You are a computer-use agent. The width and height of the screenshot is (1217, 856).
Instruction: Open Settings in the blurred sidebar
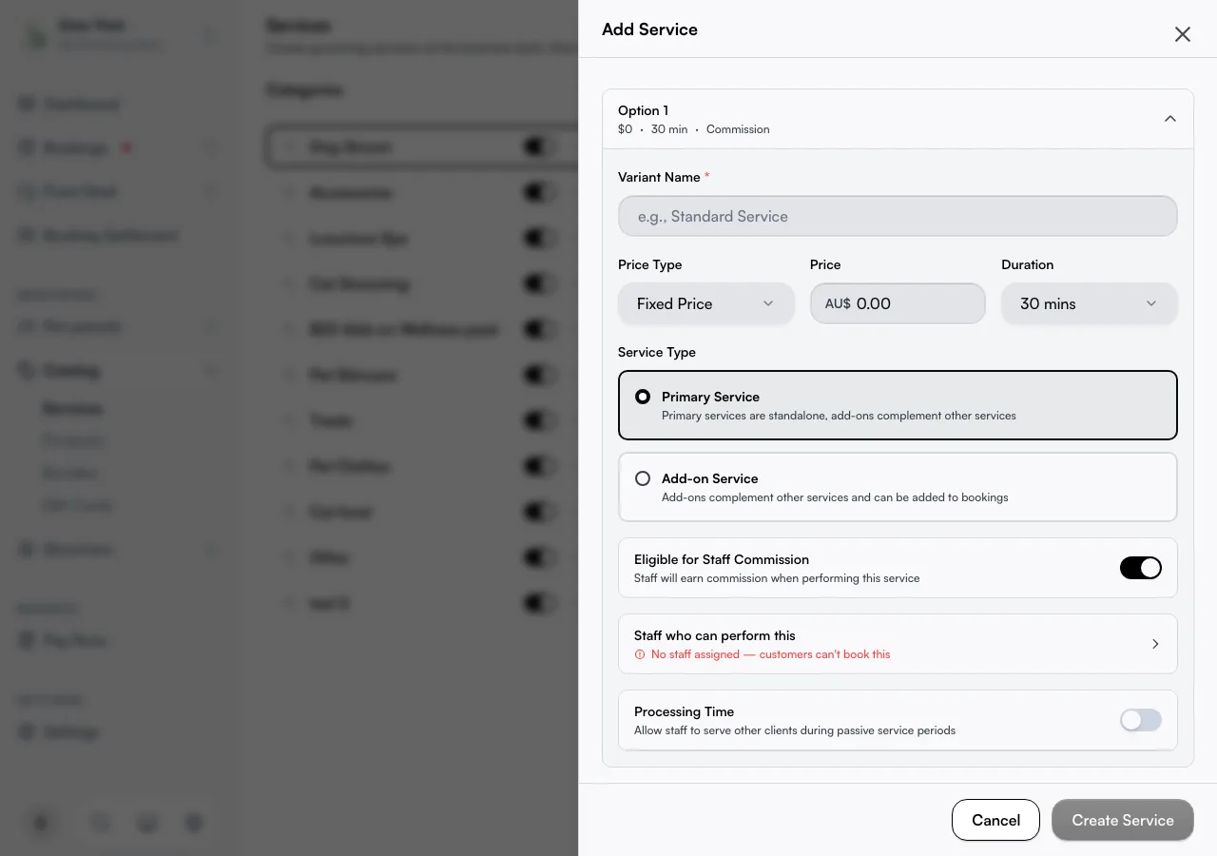(x=70, y=731)
